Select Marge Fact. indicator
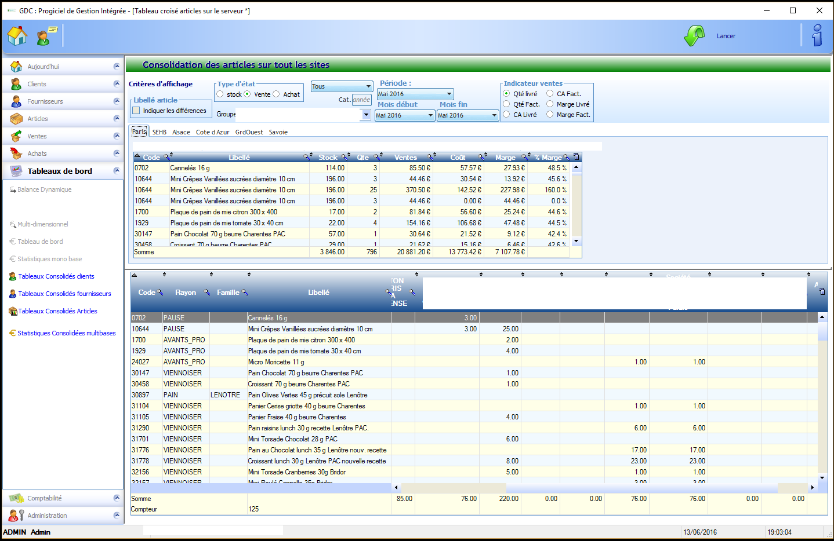The height and width of the screenshot is (541, 834). point(550,114)
